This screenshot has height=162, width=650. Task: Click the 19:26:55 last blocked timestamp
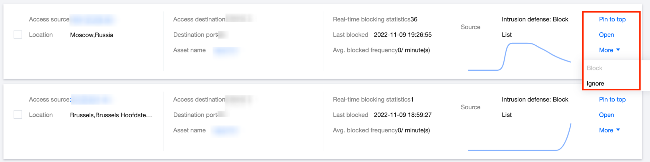(402, 35)
